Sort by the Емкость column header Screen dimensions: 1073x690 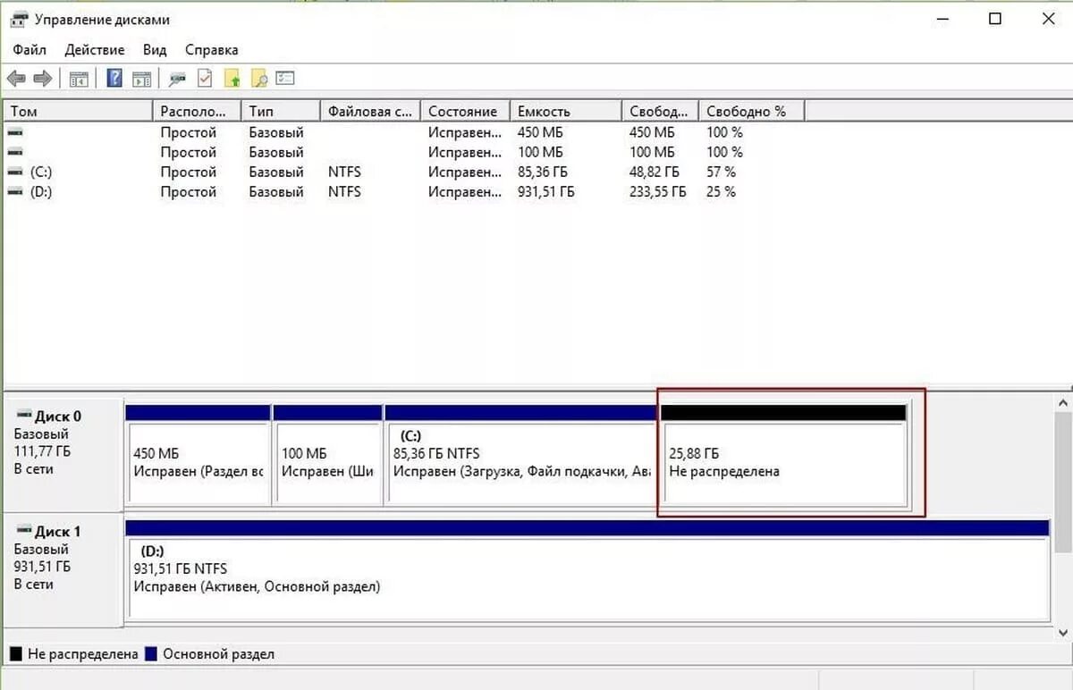click(x=565, y=111)
